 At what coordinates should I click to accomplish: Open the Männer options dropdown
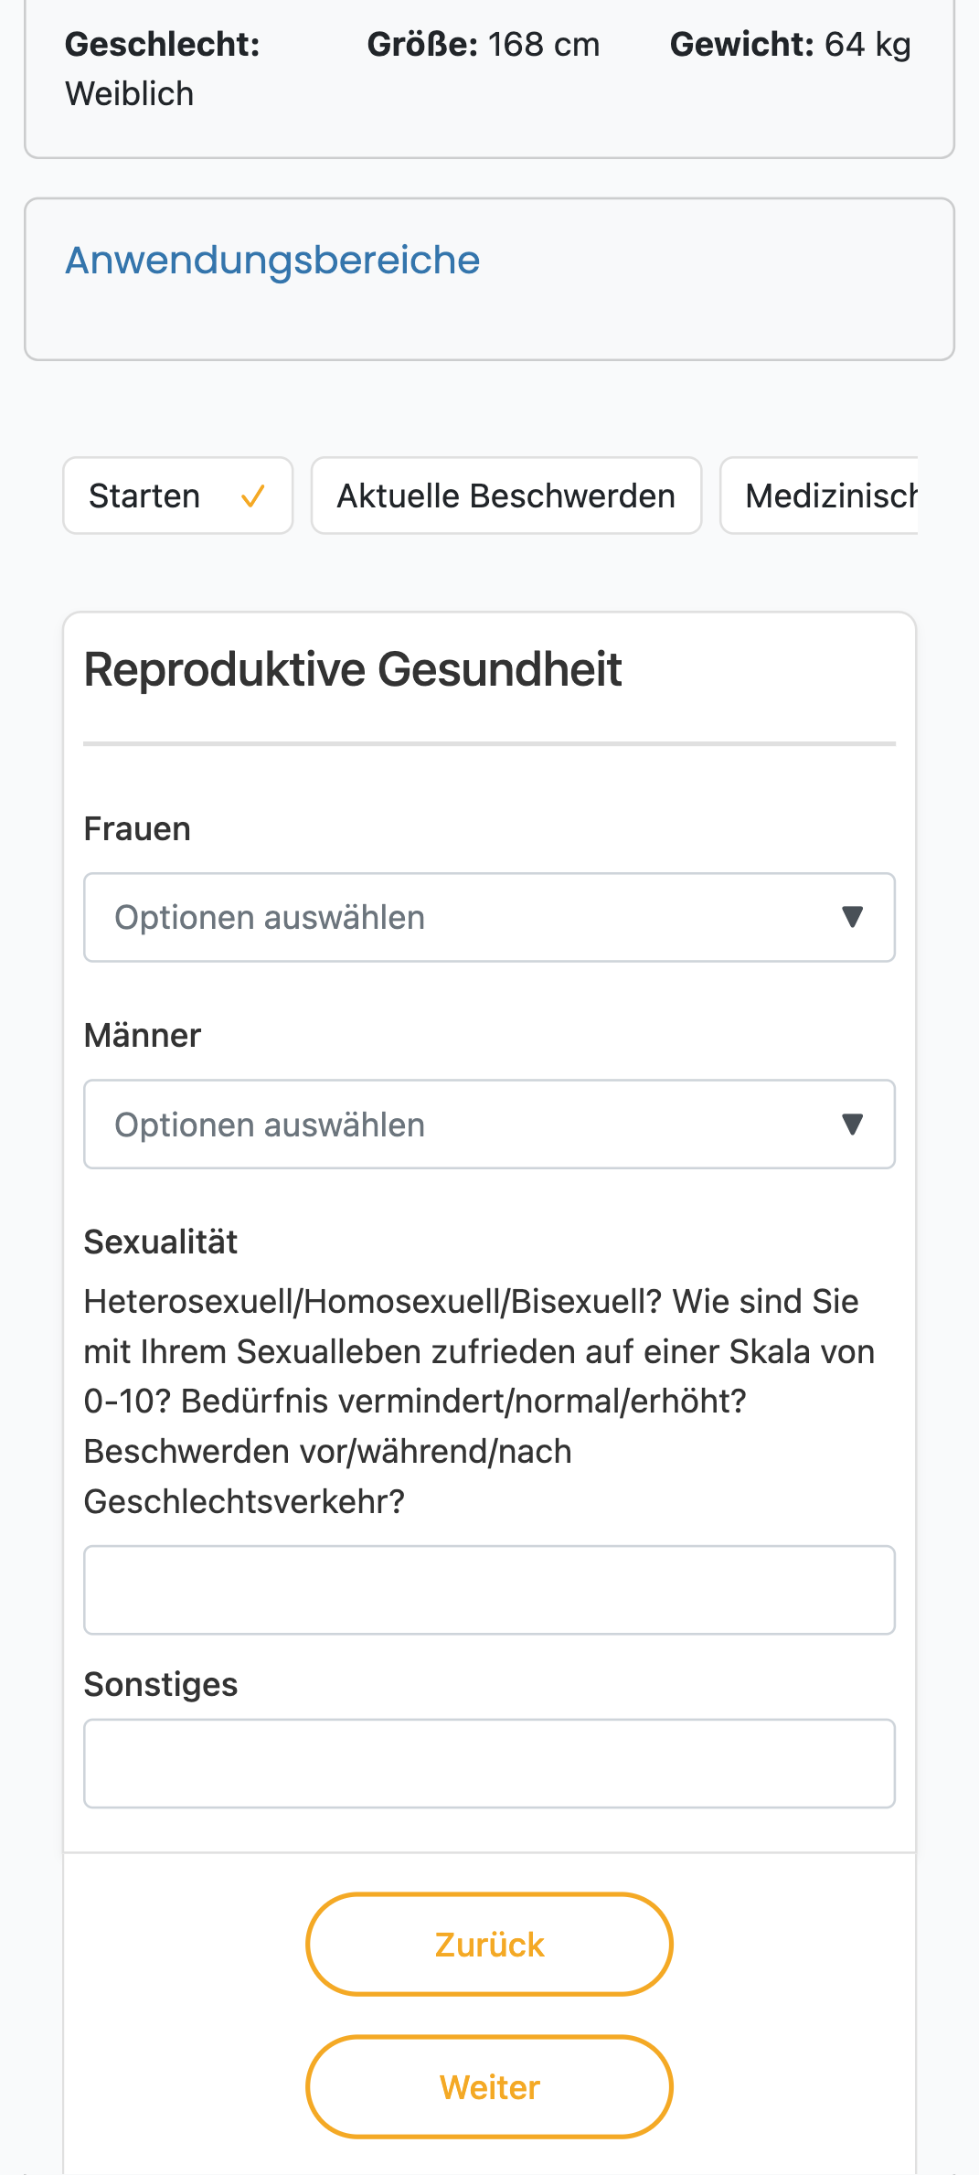click(489, 1125)
